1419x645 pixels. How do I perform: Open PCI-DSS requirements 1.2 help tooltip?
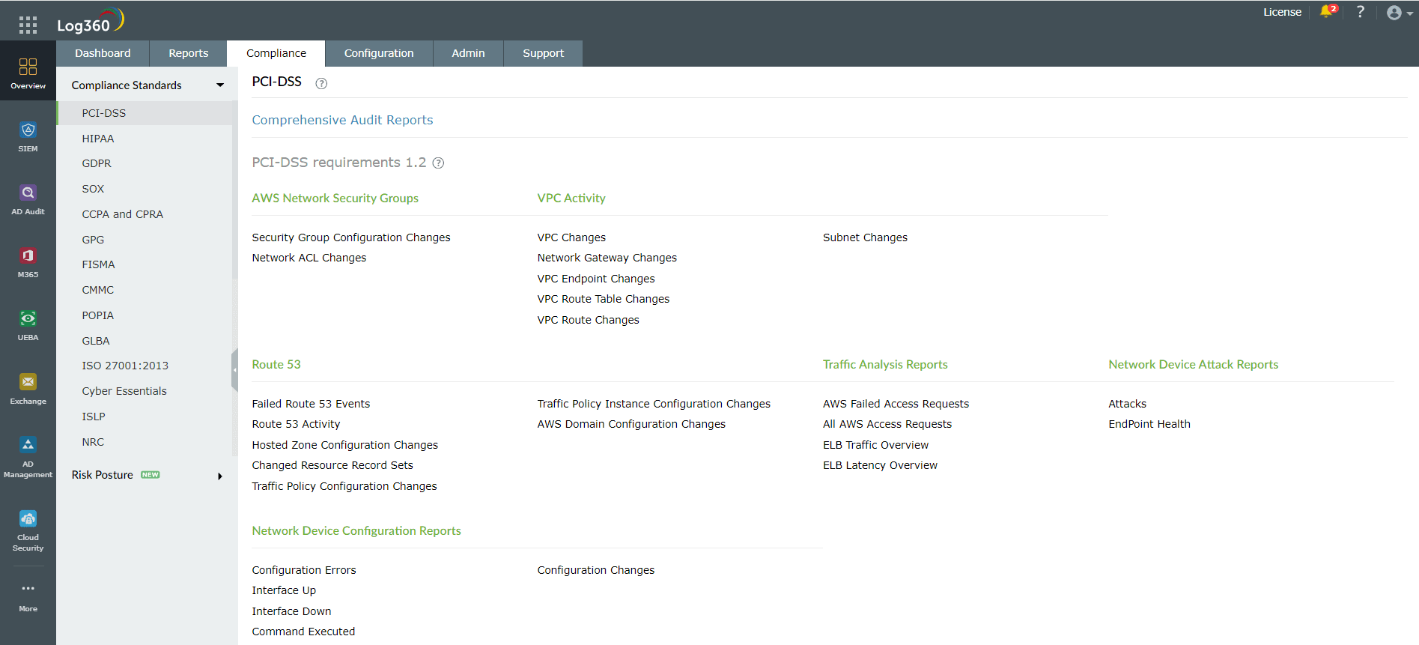[x=439, y=163]
